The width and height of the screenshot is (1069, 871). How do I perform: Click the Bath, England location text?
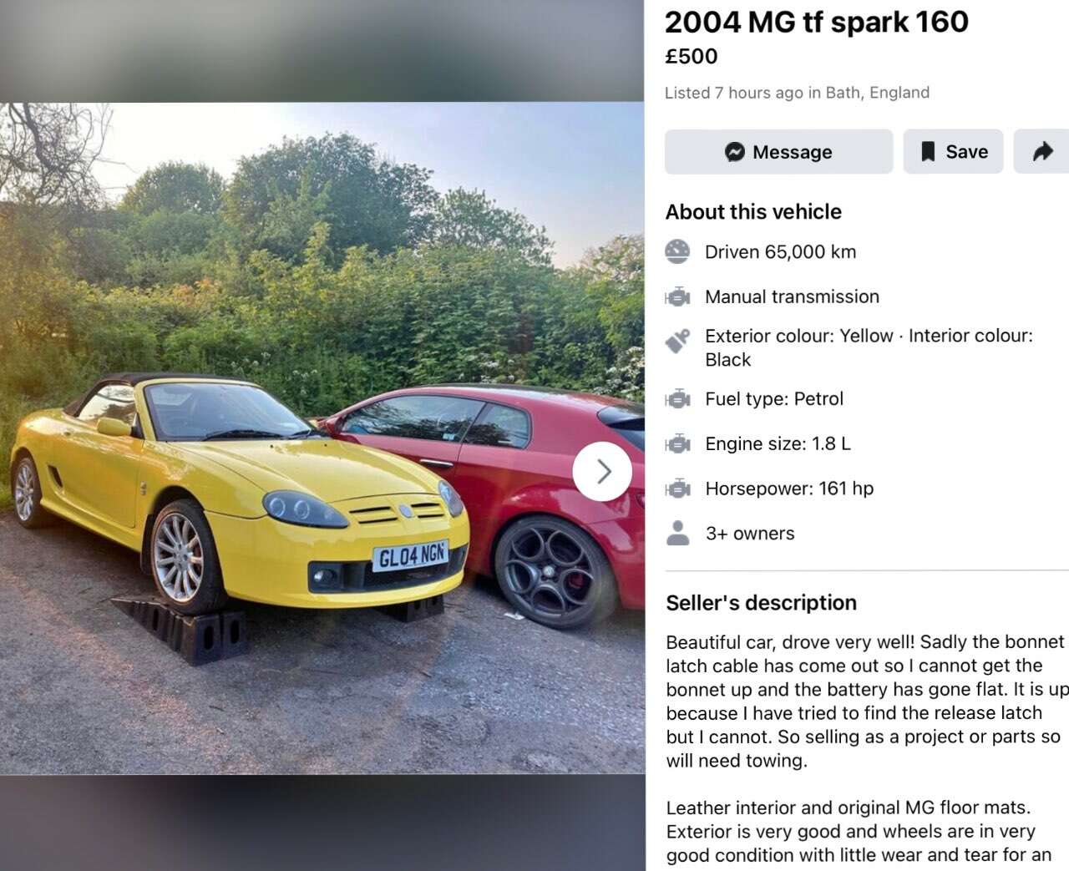click(878, 93)
